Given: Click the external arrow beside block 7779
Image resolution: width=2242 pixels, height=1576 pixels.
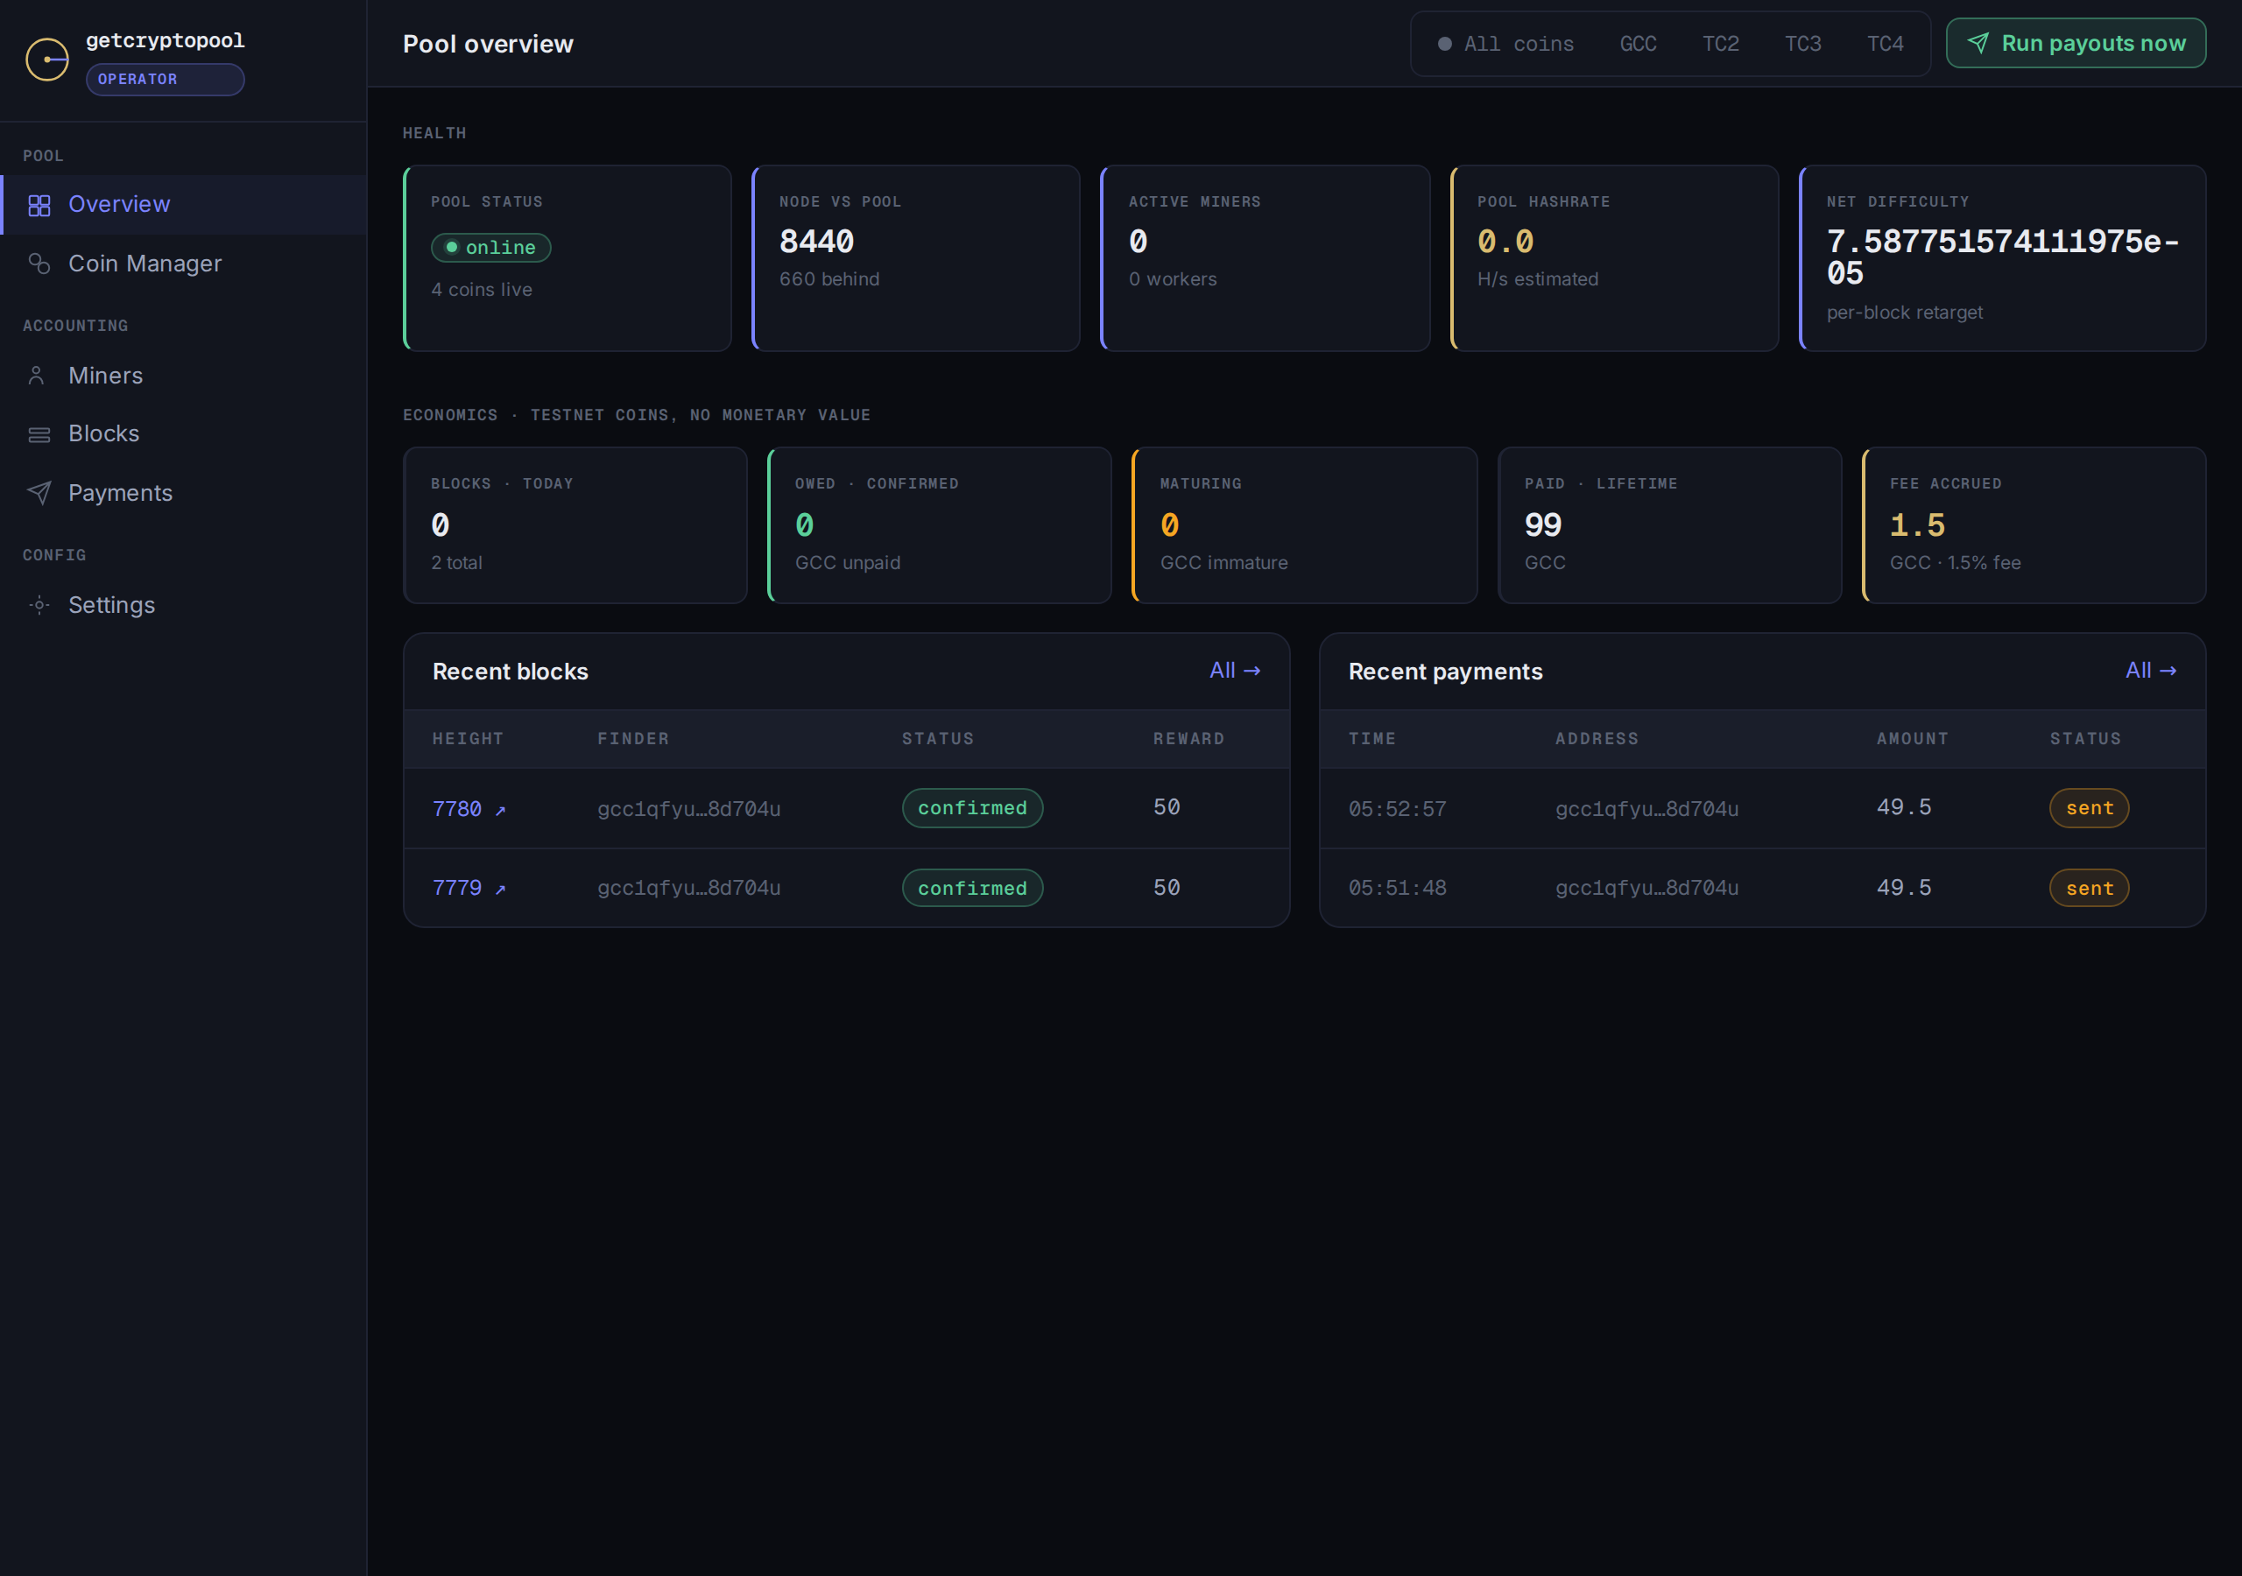Looking at the screenshot, I should (500, 890).
